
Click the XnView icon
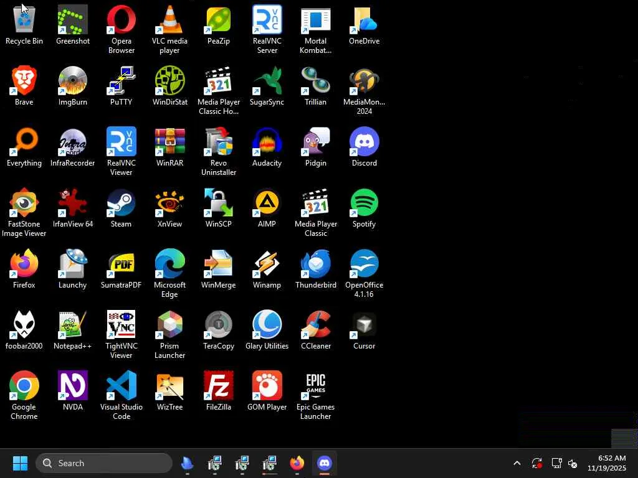[x=169, y=202]
